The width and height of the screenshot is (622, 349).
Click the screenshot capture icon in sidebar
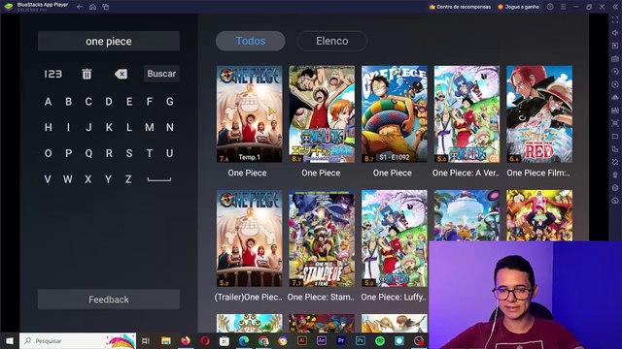tap(615, 123)
